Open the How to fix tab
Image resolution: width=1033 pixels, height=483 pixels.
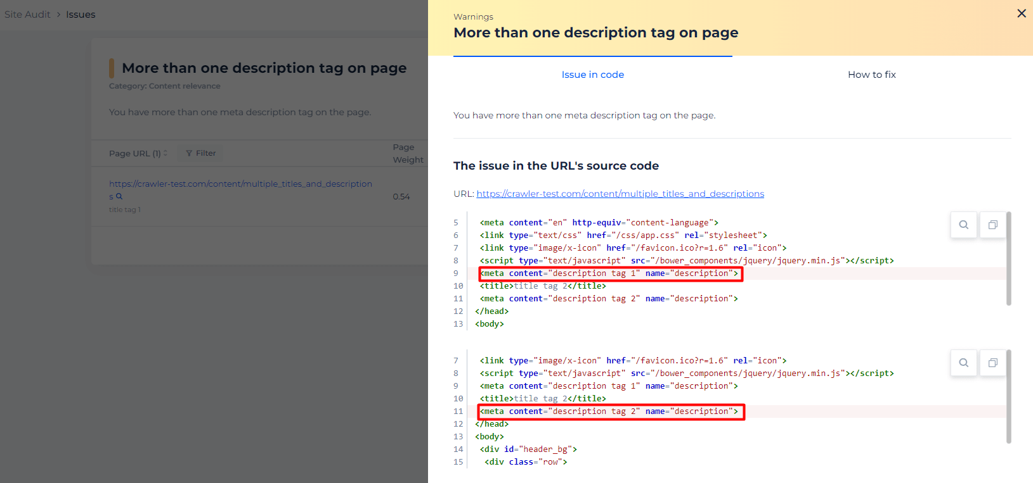click(872, 75)
